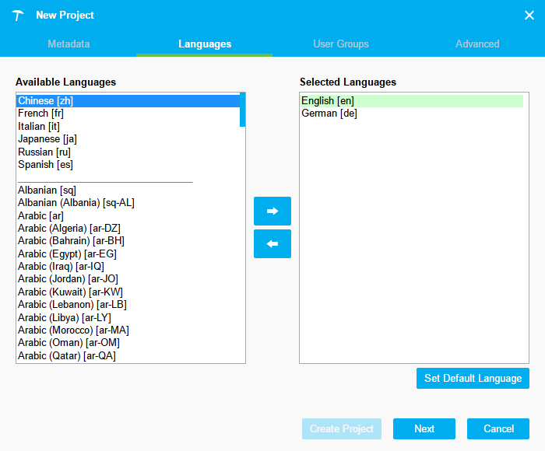The height and width of the screenshot is (451, 545).
Task: Choose Japanese [ja] from available list
Action: coord(47,139)
